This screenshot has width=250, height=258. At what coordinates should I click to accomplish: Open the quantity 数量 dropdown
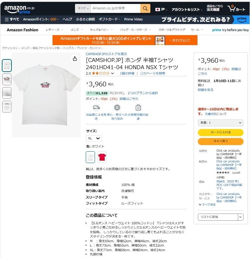pyautogui.click(x=220, y=123)
